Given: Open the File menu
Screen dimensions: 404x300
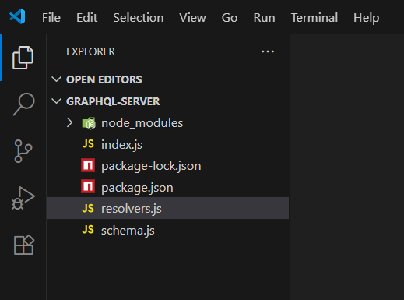Looking at the screenshot, I should (x=51, y=18).
